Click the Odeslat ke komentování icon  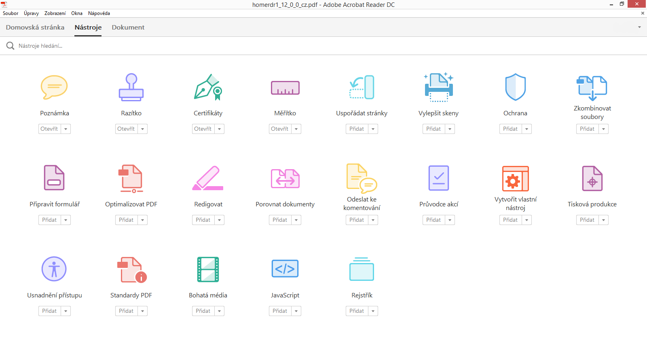click(x=362, y=178)
